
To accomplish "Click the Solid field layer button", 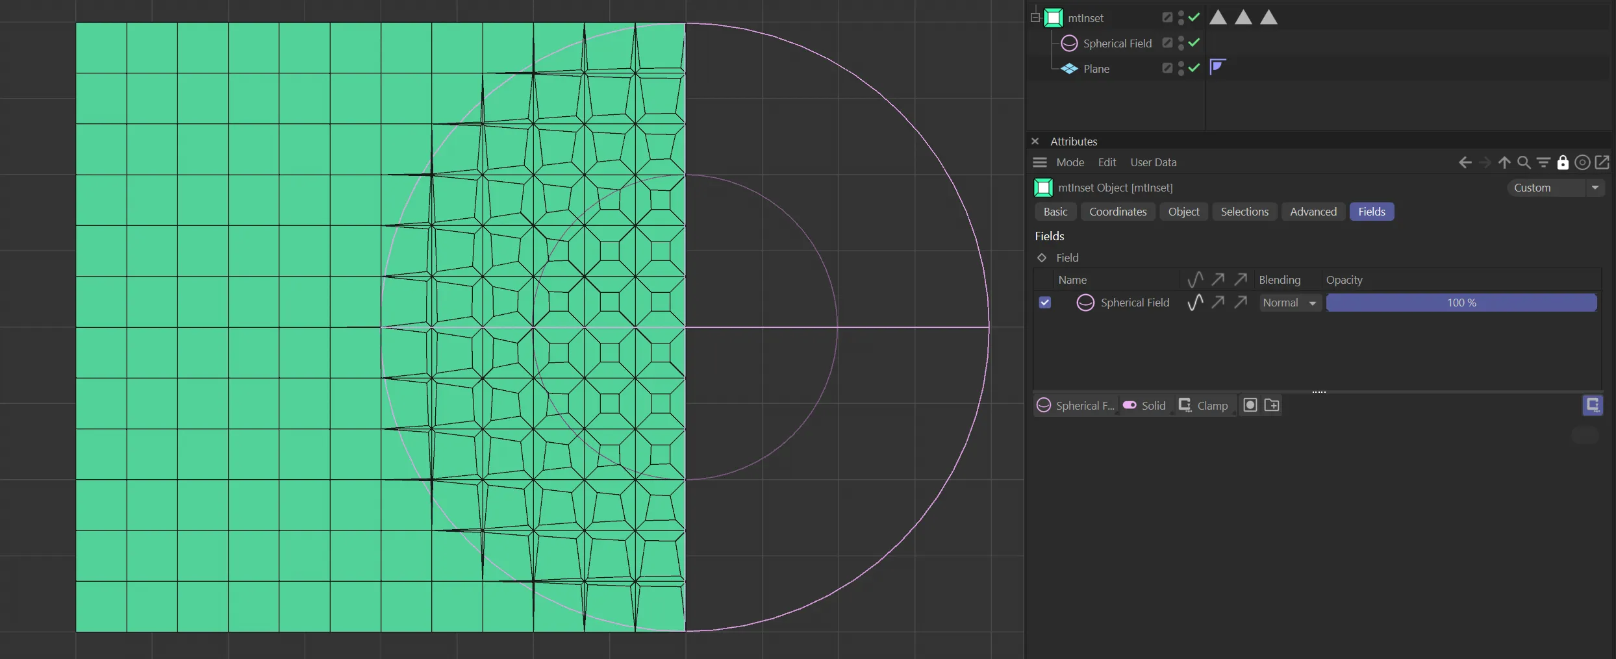I will (x=1145, y=405).
